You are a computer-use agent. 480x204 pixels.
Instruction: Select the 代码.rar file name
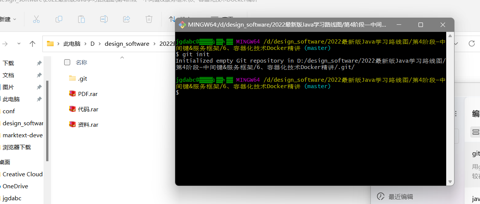point(88,109)
